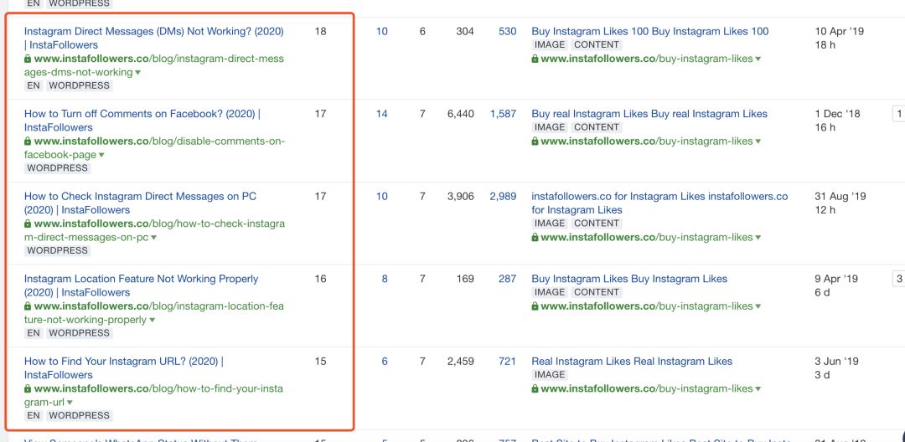Open the dropdown after the how-to-find-your-instagram-url URL
This screenshot has height=442, width=905.
70,403
